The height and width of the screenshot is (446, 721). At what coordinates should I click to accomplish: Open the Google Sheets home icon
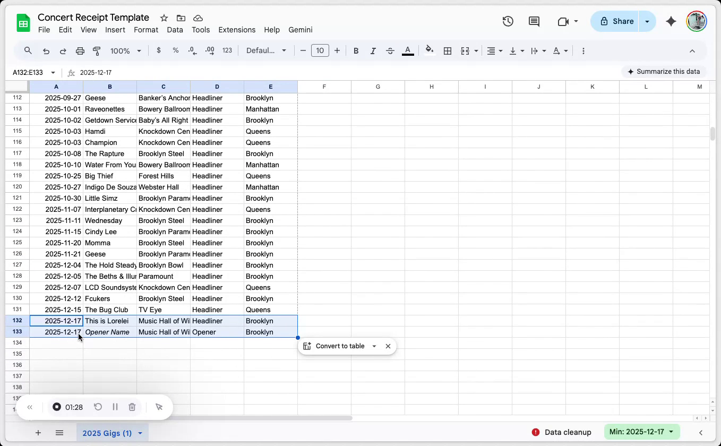click(x=23, y=23)
